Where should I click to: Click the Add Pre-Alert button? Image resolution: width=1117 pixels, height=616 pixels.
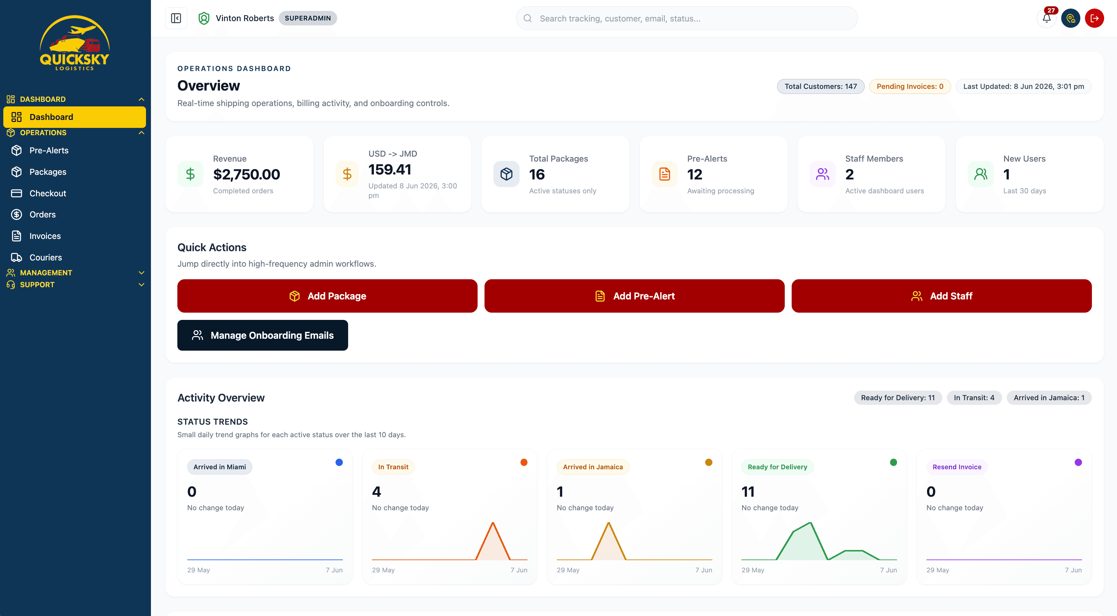634,296
